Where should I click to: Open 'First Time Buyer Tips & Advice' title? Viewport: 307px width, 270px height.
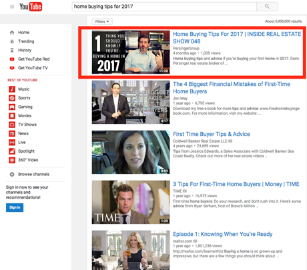tap(212, 134)
